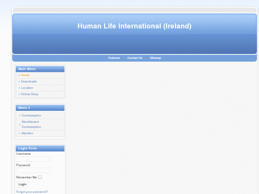Open the Contact Us page
Image resolution: width=259 pixels, height=194 pixels.
pos(135,58)
